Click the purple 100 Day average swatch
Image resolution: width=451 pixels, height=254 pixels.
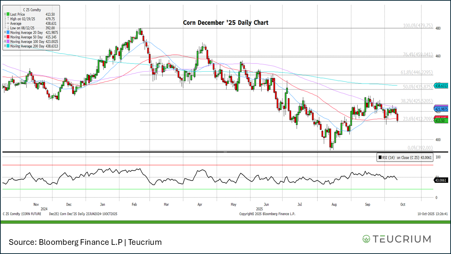coord(8,42)
